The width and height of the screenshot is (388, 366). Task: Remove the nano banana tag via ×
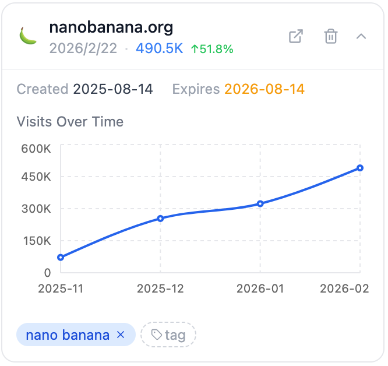[121, 335]
